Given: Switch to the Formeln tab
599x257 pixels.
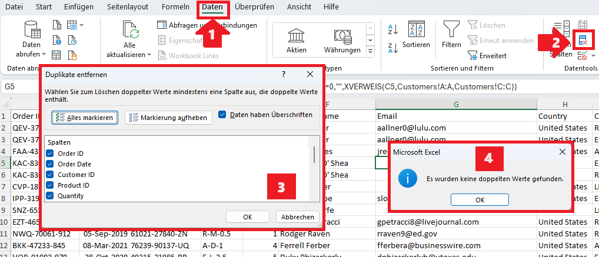Looking at the screenshot, I should click(x=175, y=7).
